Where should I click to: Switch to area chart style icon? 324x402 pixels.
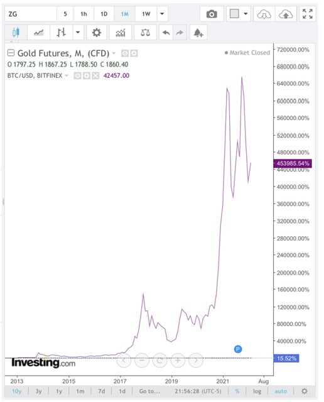click(39, 33)
